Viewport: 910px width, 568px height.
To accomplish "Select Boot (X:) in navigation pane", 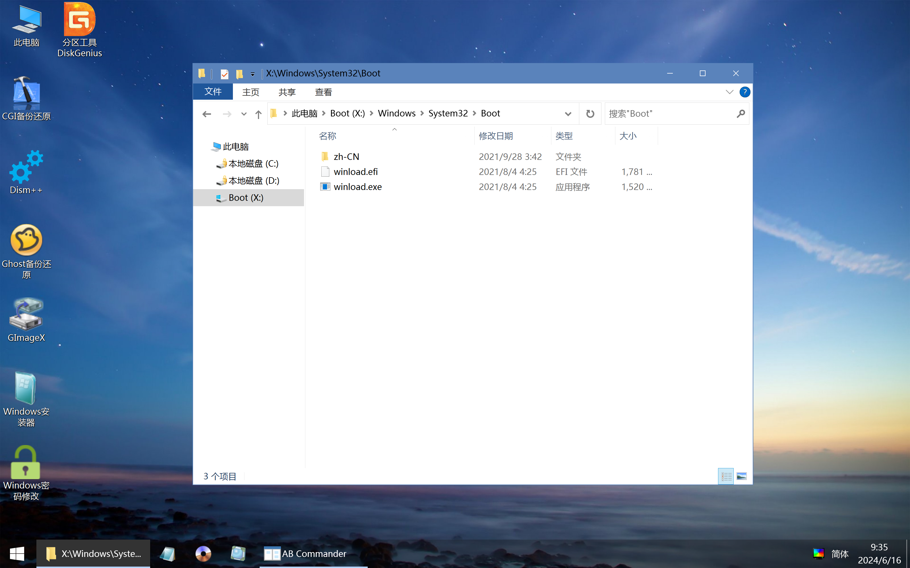I will [x=248, y=198].
